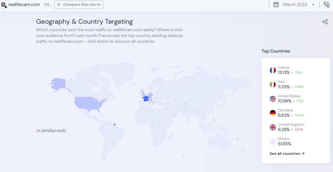Click the Italy flag icon
The height and width of the screenshot is (172, 333).
273,85
